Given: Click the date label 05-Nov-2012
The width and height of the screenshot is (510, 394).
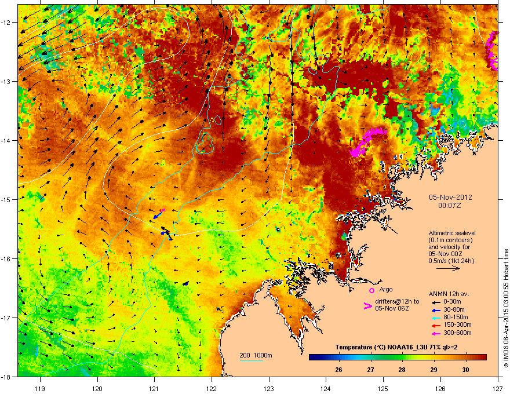Looking at the screenshot, I should click(x=450, y=198).
